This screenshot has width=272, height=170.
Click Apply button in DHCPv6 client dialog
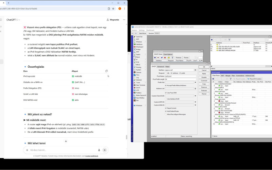(x=204, y=74)
